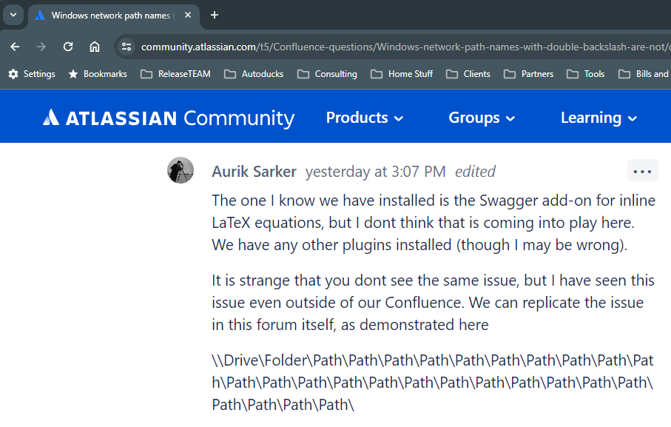Click the Atlassian Community logo

coord(170,117)
